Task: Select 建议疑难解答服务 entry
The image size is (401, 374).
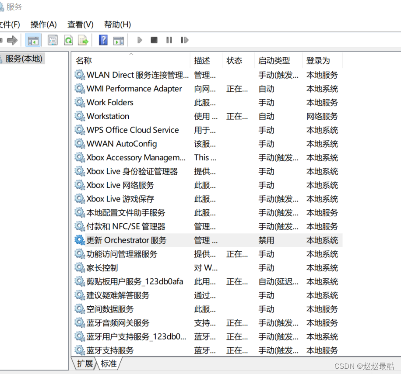Action: pos(118,295)
